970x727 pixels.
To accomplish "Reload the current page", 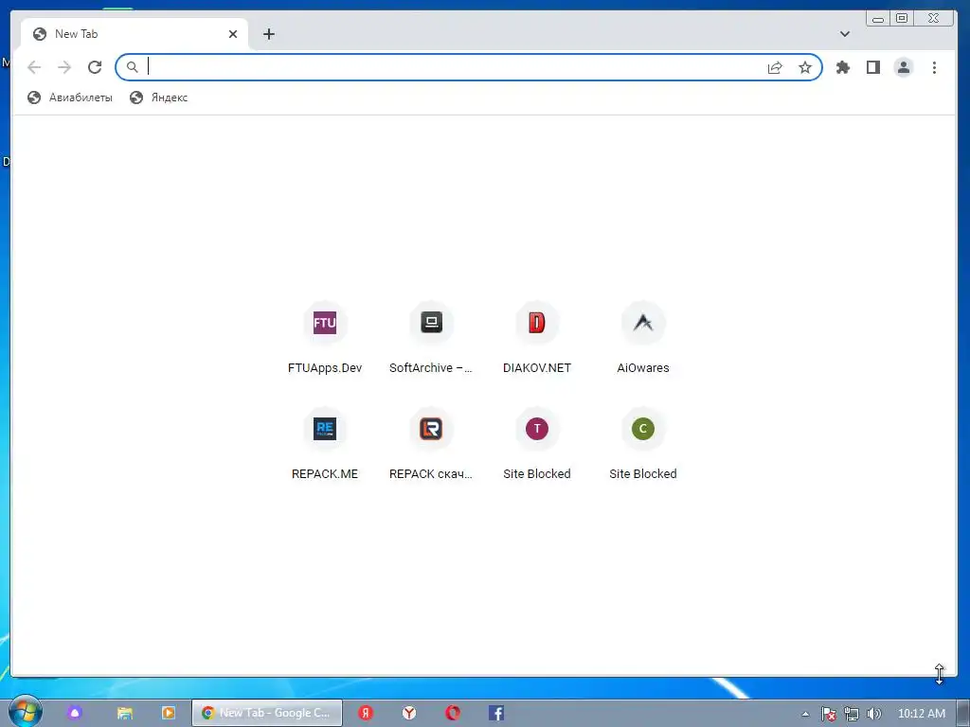I will (95, 67).
